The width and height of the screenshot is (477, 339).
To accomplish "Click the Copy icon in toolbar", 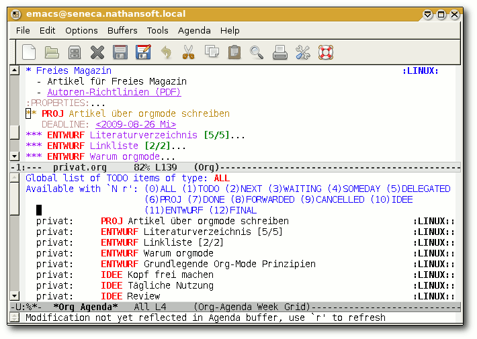I will tap(212, 52).
